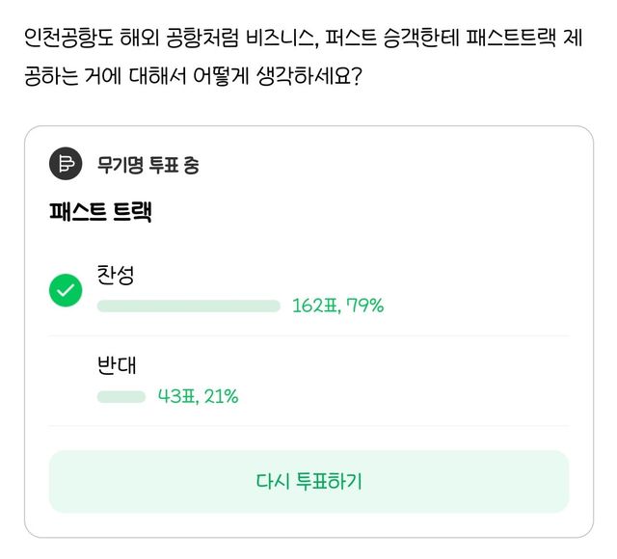Click the '어떻게' word in the second line
Viewport: 617px width, 559px height.
coord(221,76)
